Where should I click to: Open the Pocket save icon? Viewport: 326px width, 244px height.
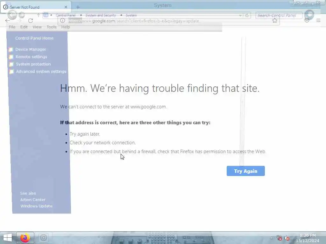coord(307,20)
